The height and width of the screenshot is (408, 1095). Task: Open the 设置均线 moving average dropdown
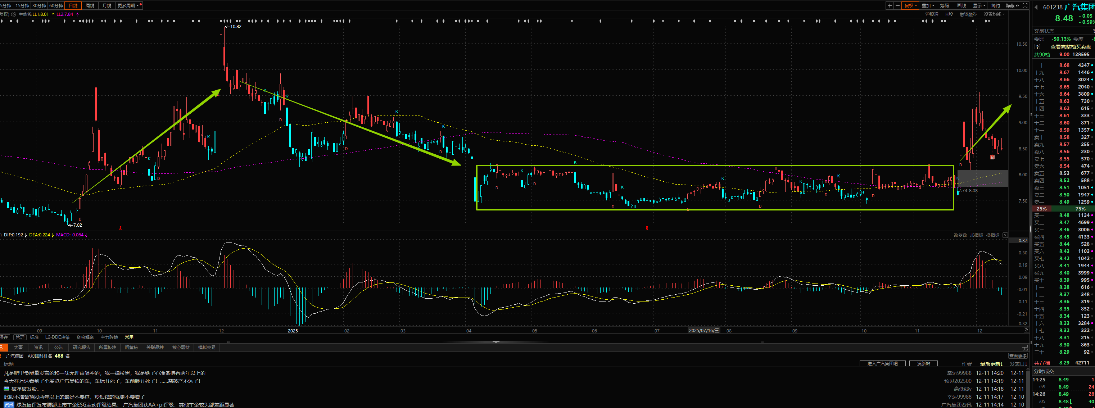click(x=994, y=14)
